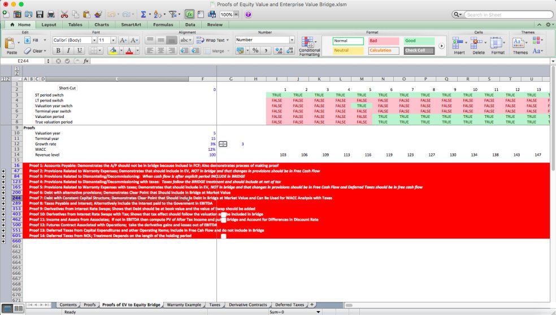This screenshot has width=556, height=315.
Task: Toggle the checkbox on the Proof 14 row
Action: tap(224, 236)
